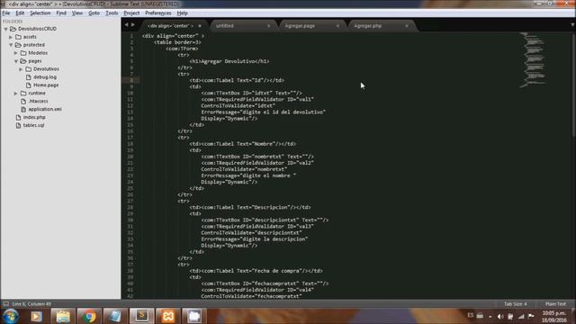Toggle side panel icon in status bar
This screenshot has width=576, height=324.
pos(6,304)
